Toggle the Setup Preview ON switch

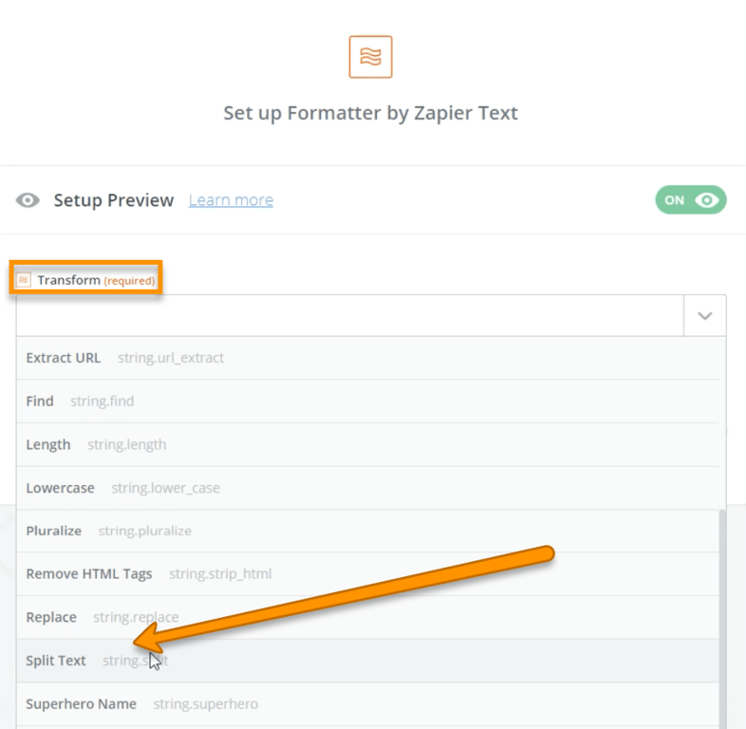[x=690, y=200]
